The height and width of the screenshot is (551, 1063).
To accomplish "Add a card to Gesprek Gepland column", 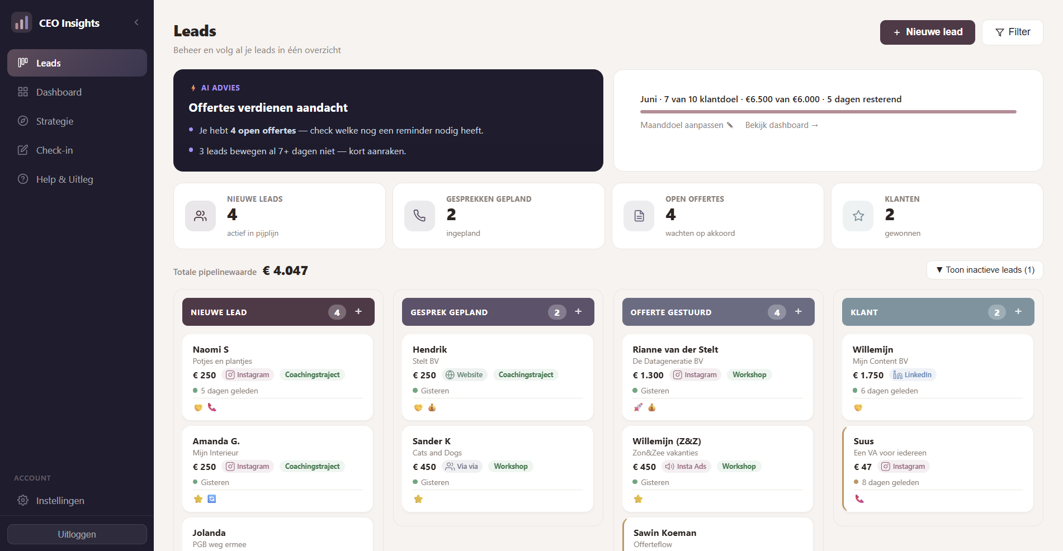I will 578,312.
